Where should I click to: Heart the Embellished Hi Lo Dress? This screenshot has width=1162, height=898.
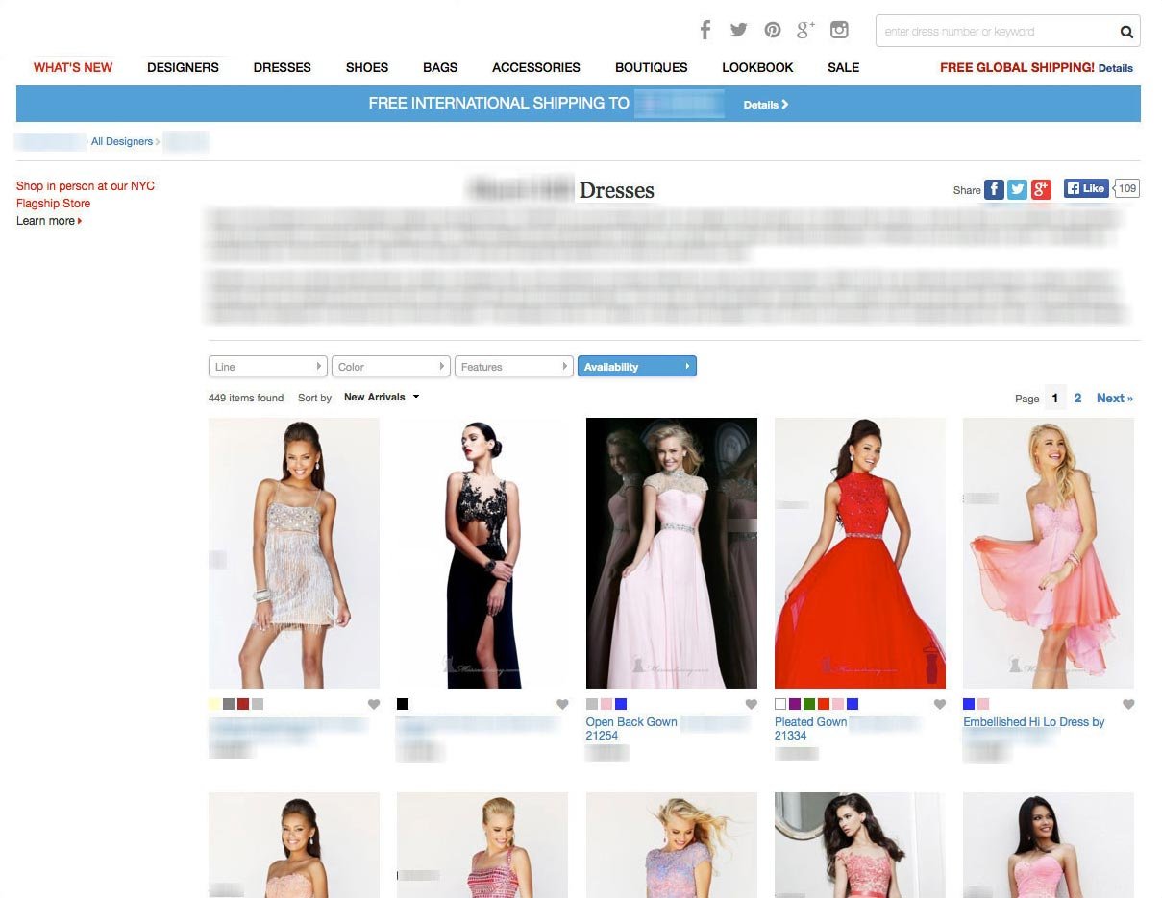[x=1128, y=705]
